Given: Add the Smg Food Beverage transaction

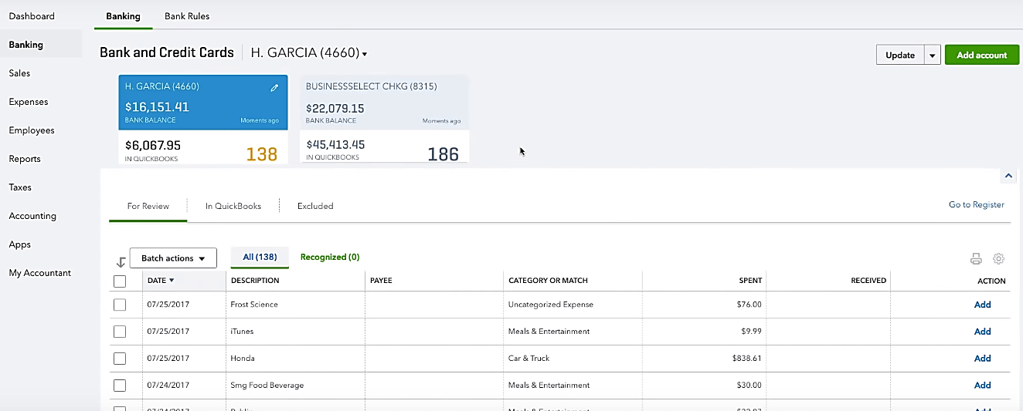Looking at the screenshot, I should point(982,386).
